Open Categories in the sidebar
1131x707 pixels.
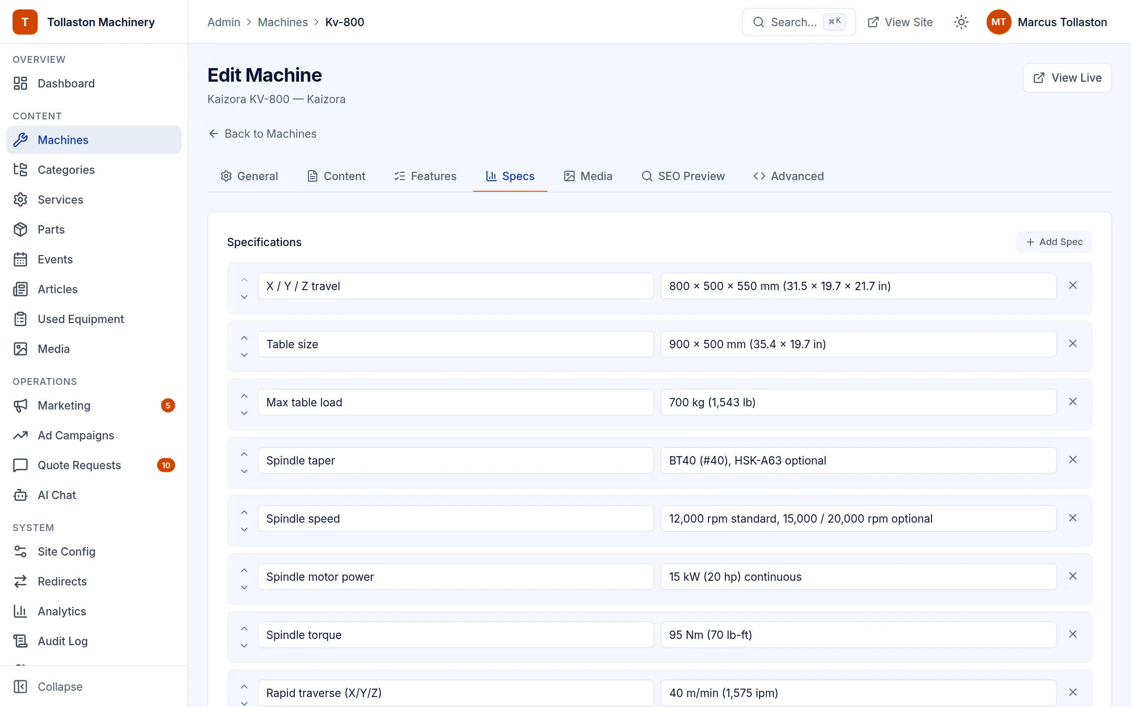click(94, 170)
